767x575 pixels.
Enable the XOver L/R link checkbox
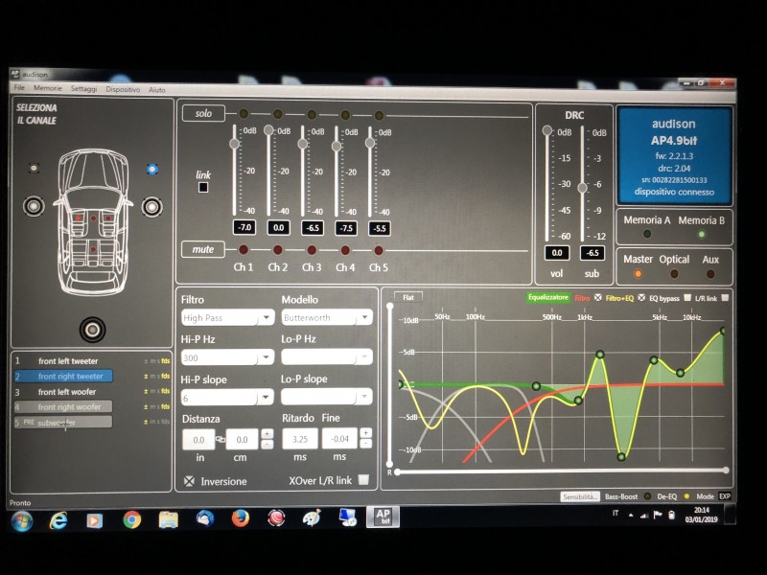click(x=363, y=480)
